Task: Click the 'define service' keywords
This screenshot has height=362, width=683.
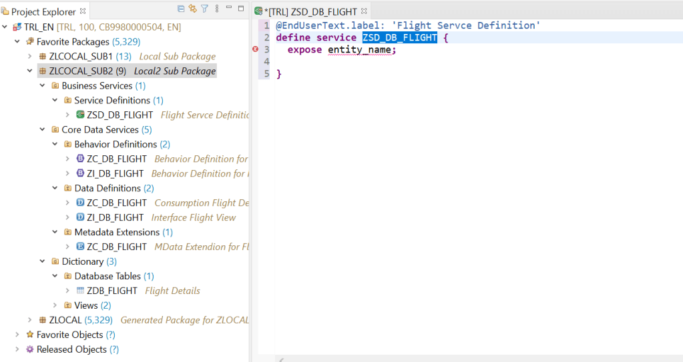Action: pos(316,37)
